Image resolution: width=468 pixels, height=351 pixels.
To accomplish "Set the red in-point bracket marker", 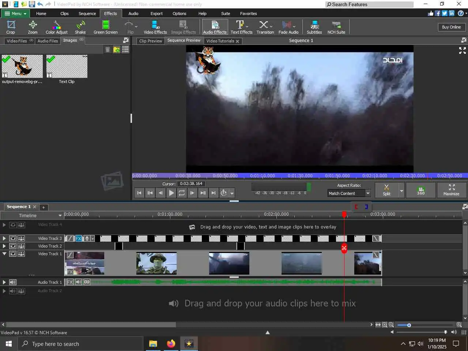I will [356, 207].
